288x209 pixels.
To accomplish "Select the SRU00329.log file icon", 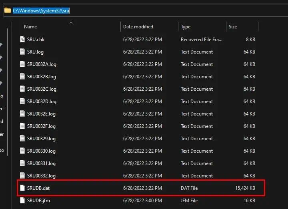I will click(22, 138).
